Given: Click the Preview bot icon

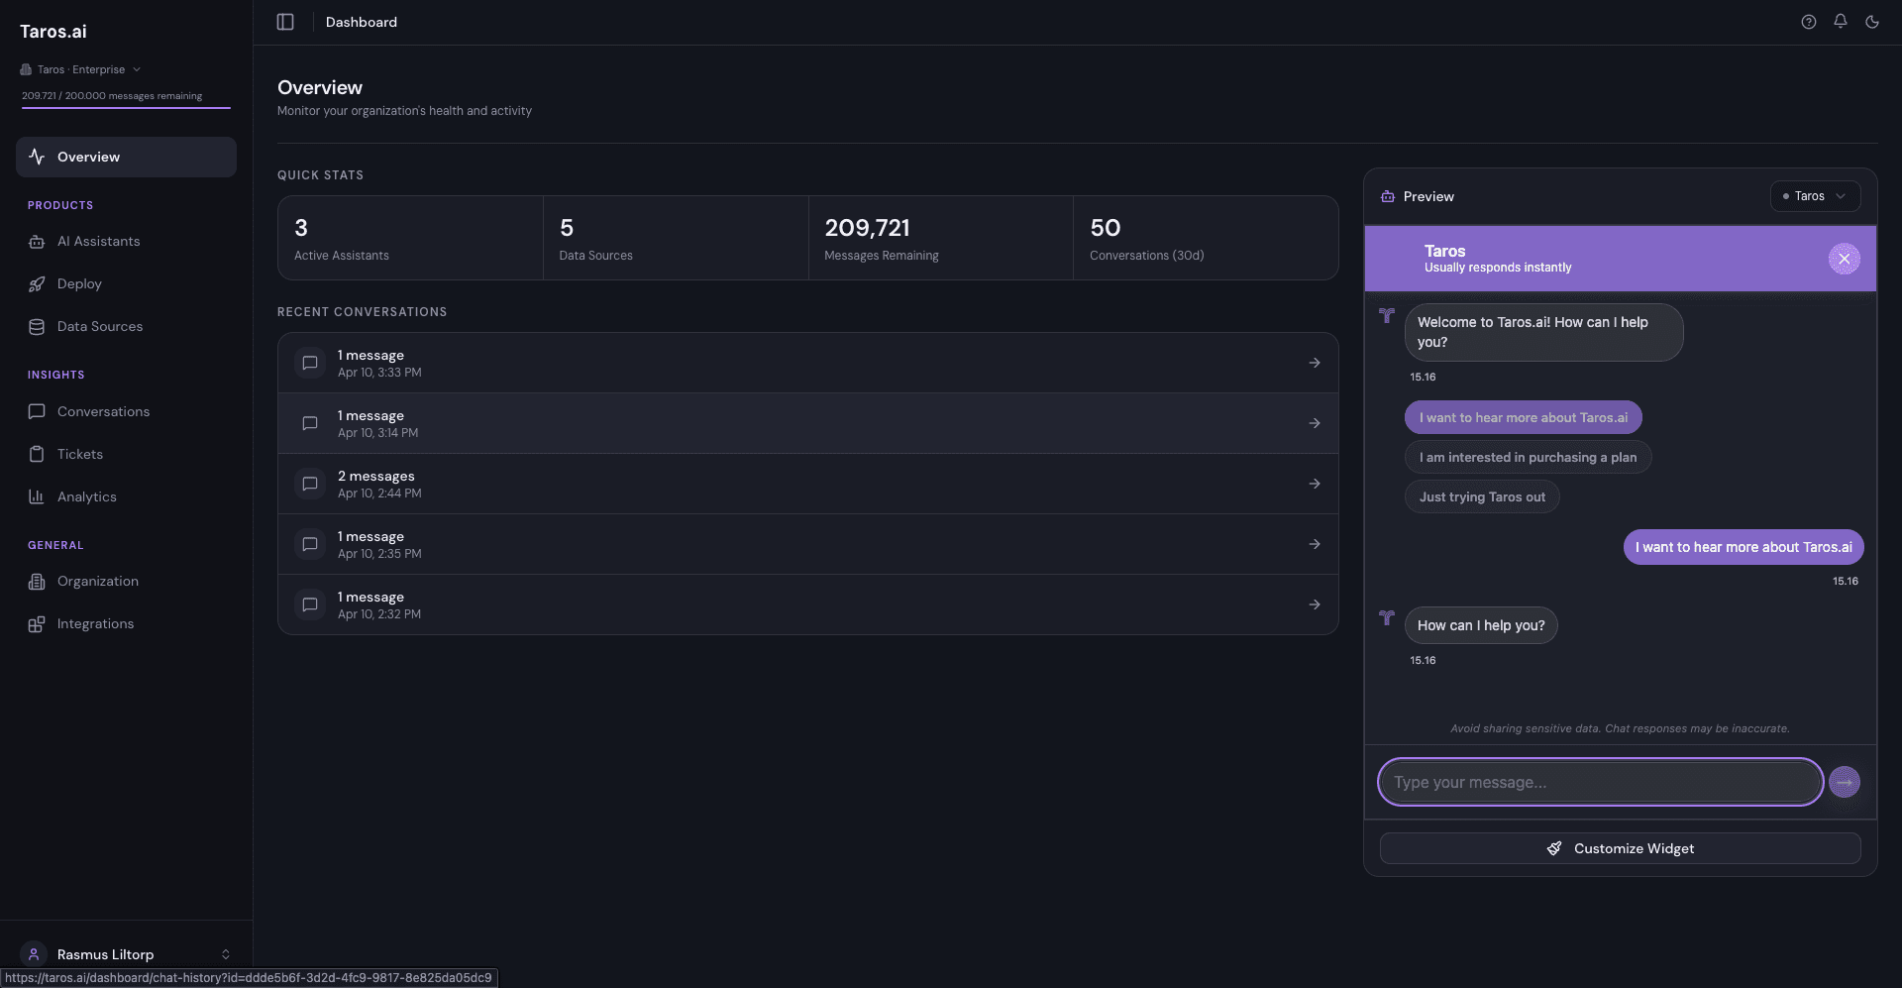Looking at the screenshot, I should 1388,196.
